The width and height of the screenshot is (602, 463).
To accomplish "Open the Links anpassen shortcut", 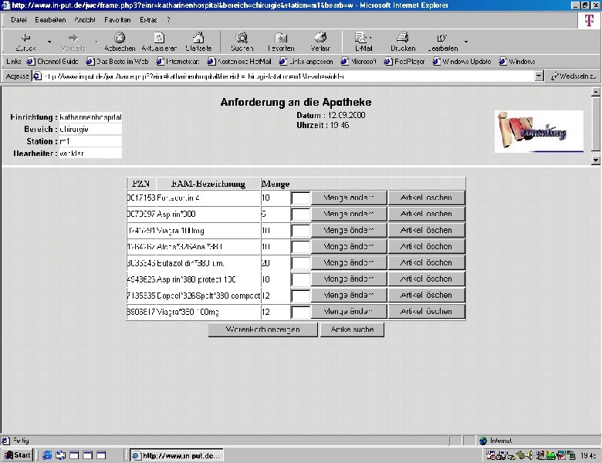I will click(306, 62).
